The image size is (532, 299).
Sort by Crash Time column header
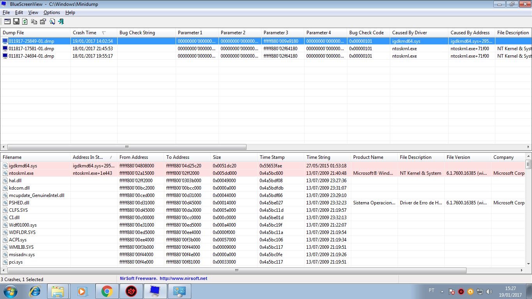(94, 33)
